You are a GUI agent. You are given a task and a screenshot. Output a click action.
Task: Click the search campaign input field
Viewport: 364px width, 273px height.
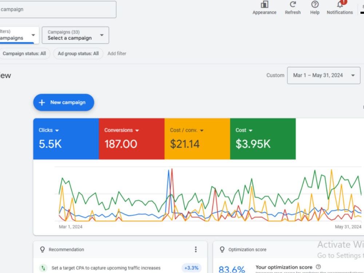[57, 9]
